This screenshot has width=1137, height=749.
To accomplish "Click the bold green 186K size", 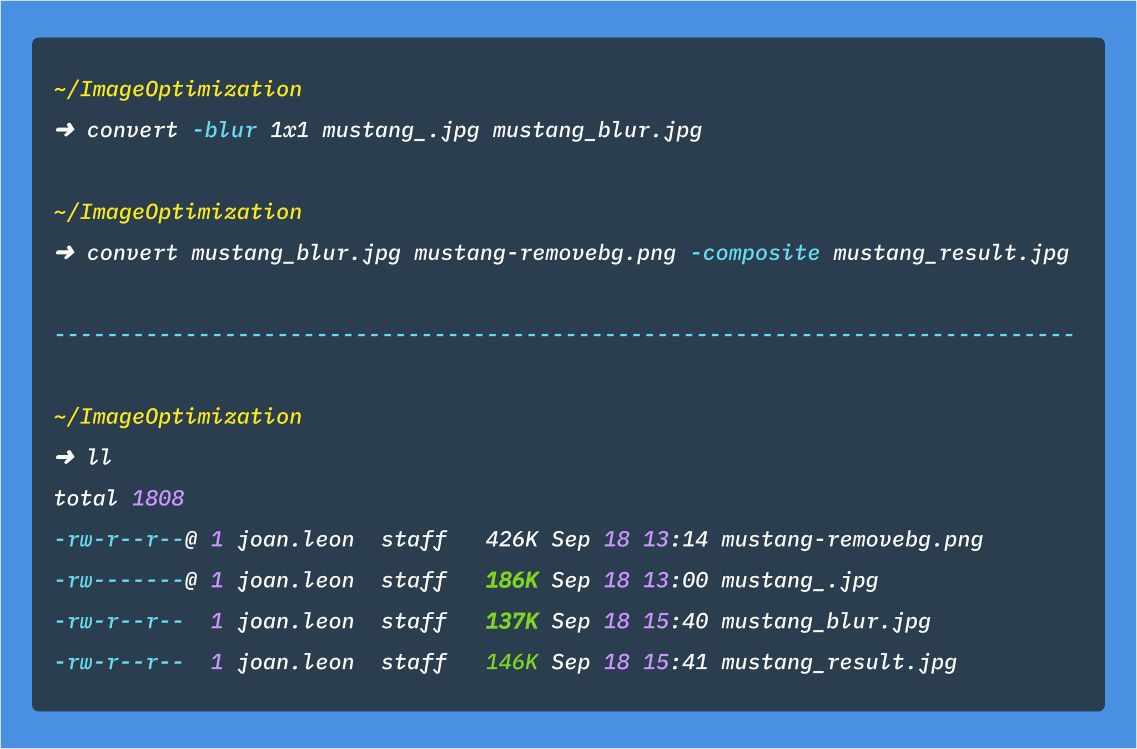I will pyautogui.click(x=511, y=580).
